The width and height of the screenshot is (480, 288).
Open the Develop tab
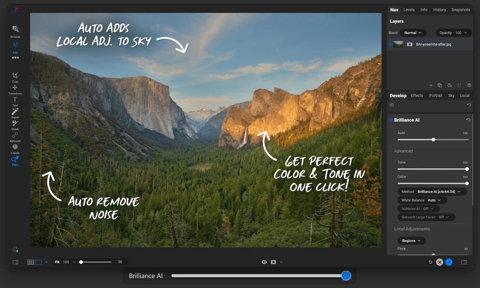tap(398, 96)
